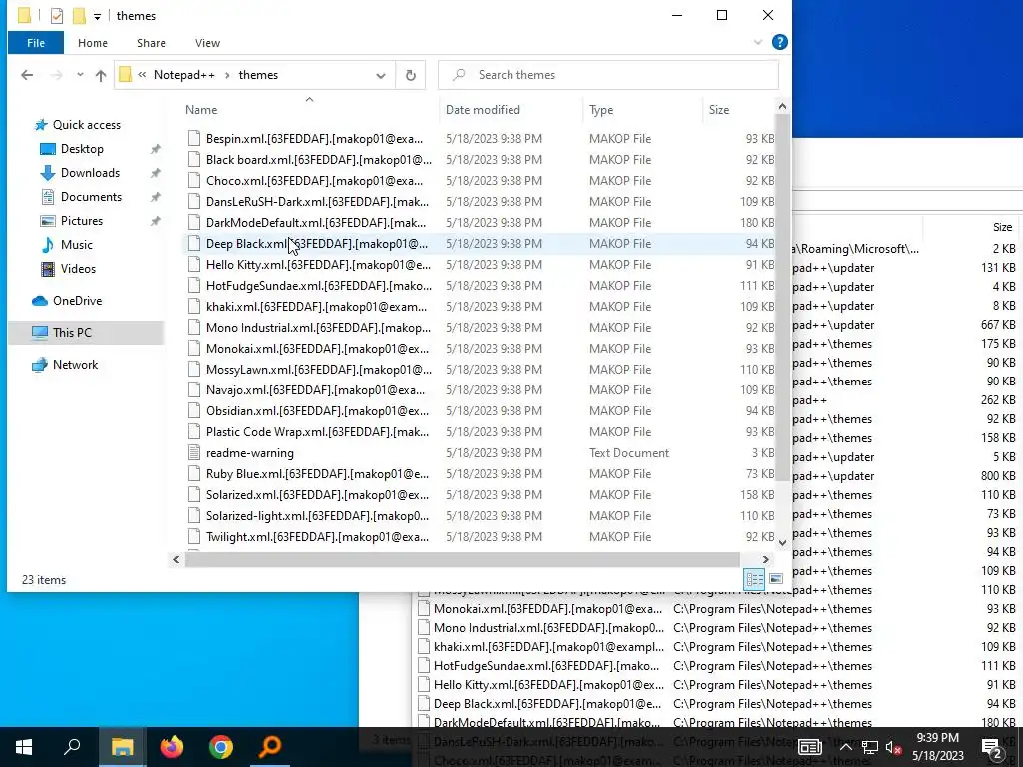Click file icon of Monokai.xml row
The image size is (1023, 767).
(x=194, y=349)
